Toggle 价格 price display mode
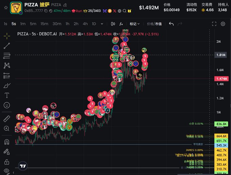 (150, 24)
